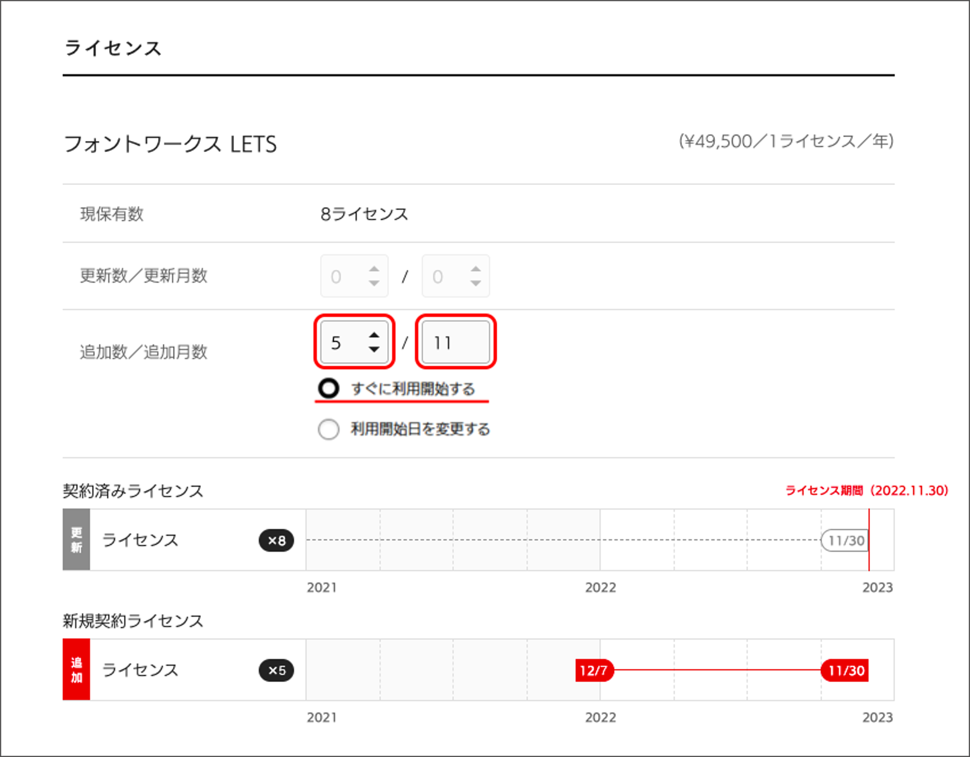This screenshot has height=757, width=970.
Task: Click the red 11/30 end date marker
Action: [x=845, y=670]
